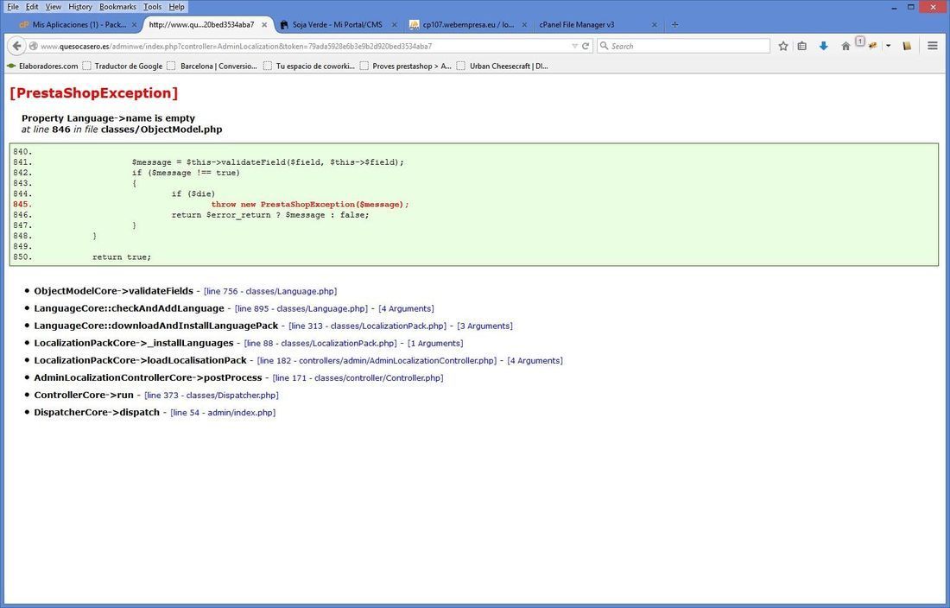Open the Elaboradores.com bookmark
950x608 pixels.
tap(42, 66)
